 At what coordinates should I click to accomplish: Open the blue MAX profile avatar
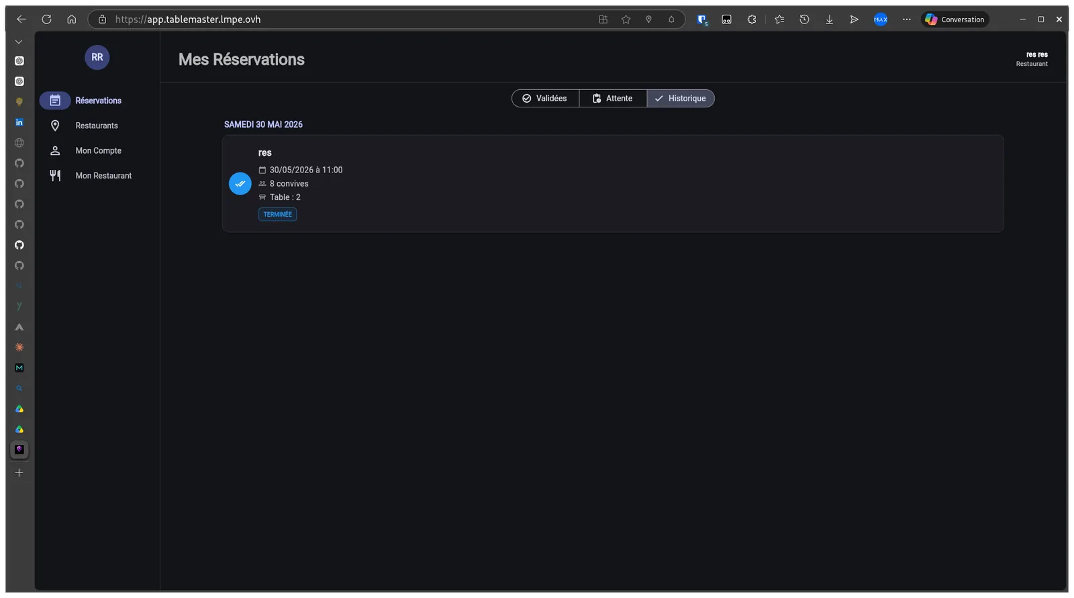click(x=881, y=19)
